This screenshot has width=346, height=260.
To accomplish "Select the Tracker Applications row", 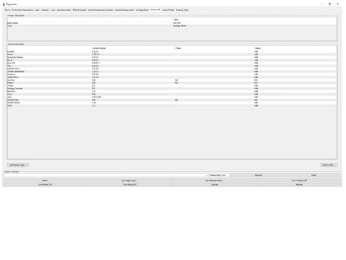I will point(172,71).
